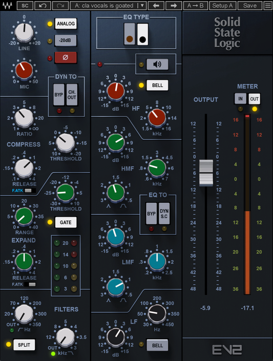The width and height of the screenshot is (273, 361).
Task: Set the meter to OUT
Action: (255, 99)
